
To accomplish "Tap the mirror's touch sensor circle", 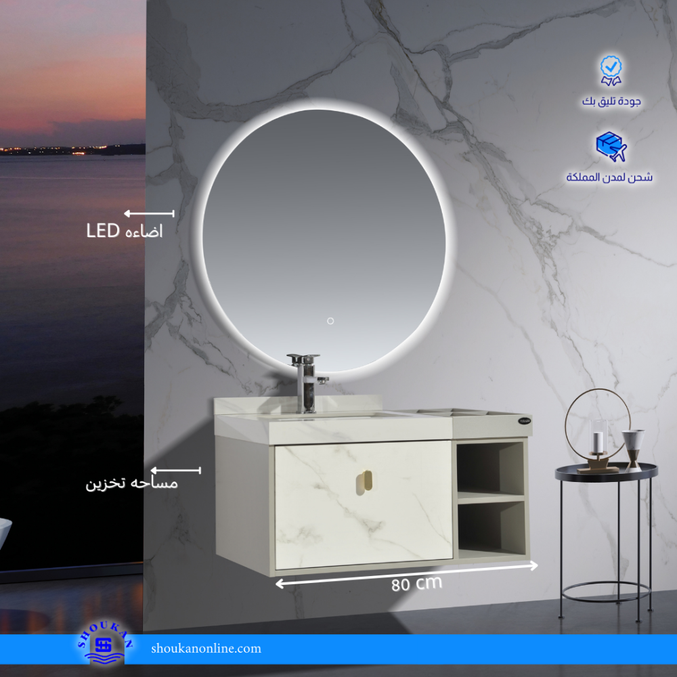I will tap(330, 321).
